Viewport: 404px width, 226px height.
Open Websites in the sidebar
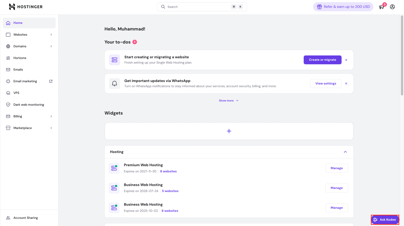[x=29, y=35]
